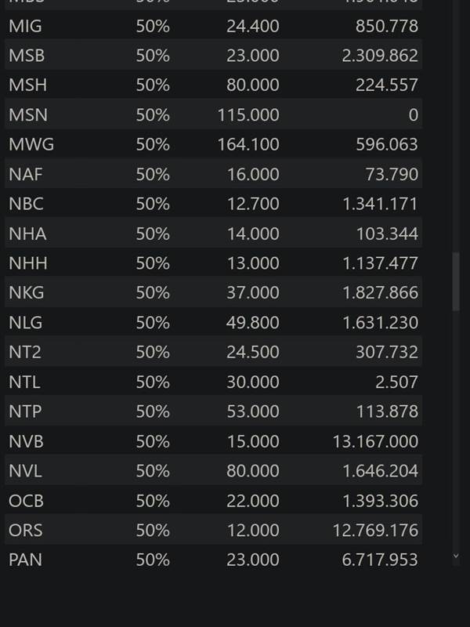
Task: Select the PAN stock row
Action: tap(213, 560)
